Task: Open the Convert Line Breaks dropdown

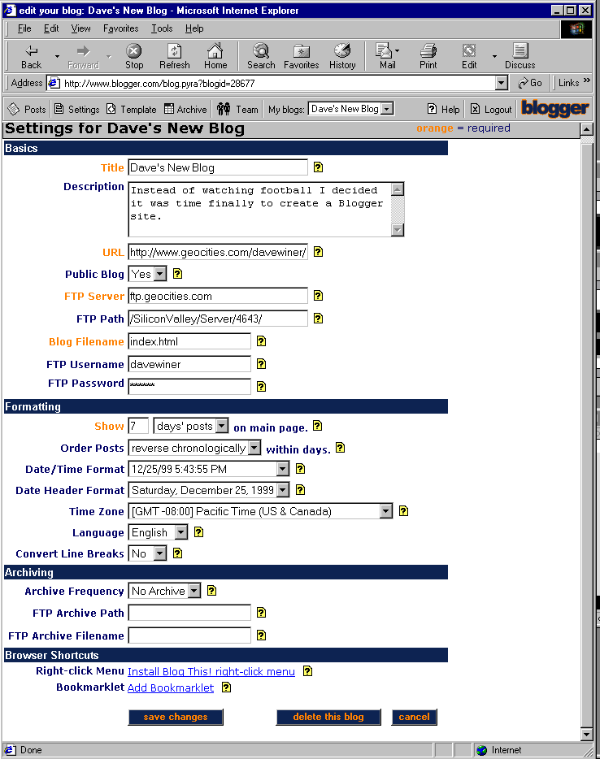Action: point(159,554)
